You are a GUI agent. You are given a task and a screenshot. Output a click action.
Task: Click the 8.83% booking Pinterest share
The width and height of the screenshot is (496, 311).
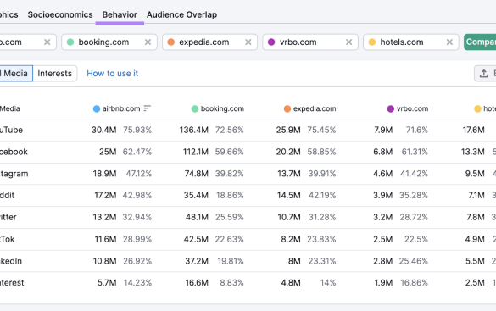click(x=231, y=283)
